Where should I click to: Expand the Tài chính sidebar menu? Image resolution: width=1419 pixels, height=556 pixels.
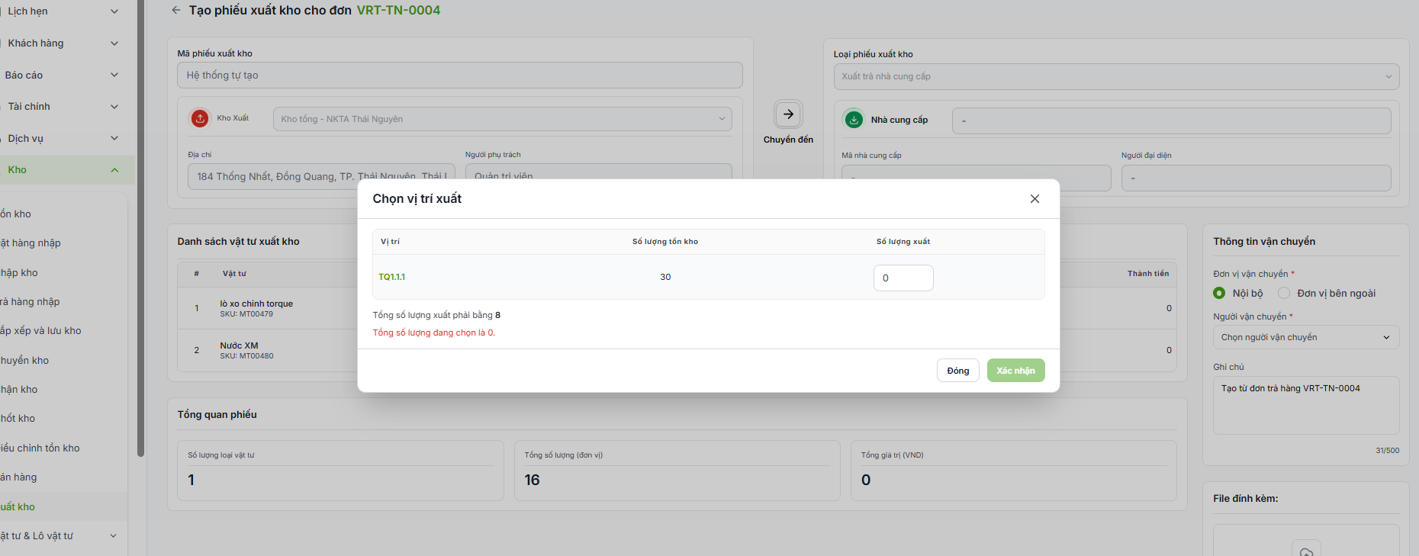tap(63, 107)
